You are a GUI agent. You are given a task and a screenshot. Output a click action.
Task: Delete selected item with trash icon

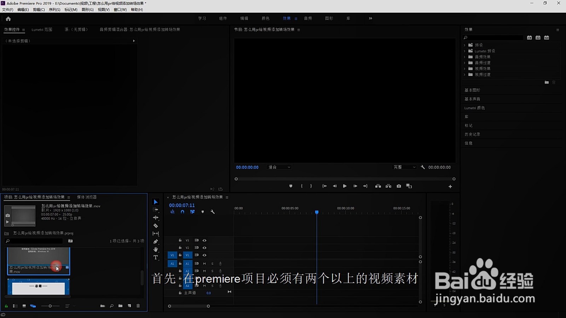tap(138, 306)
